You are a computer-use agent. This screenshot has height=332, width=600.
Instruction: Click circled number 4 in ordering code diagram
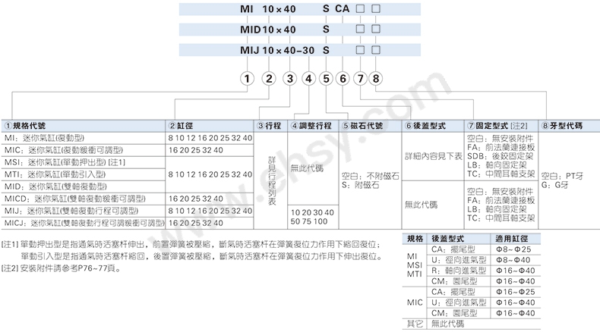tap(308, 79)
